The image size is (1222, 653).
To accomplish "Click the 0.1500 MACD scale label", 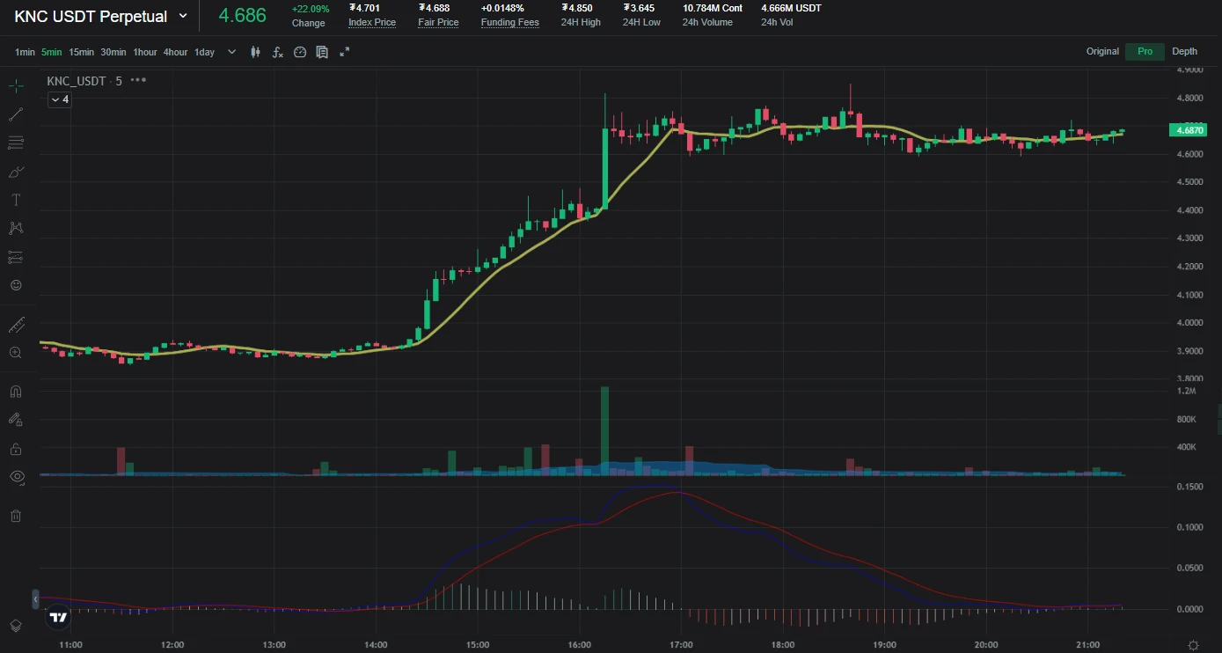I will (x=1189, y=487).
